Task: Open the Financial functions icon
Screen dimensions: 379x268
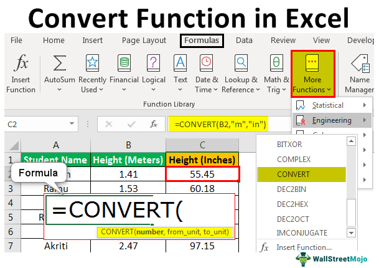Action: [124, 63]
